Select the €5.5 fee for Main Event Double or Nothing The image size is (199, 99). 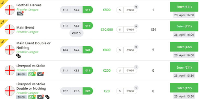tap(77, 50)
